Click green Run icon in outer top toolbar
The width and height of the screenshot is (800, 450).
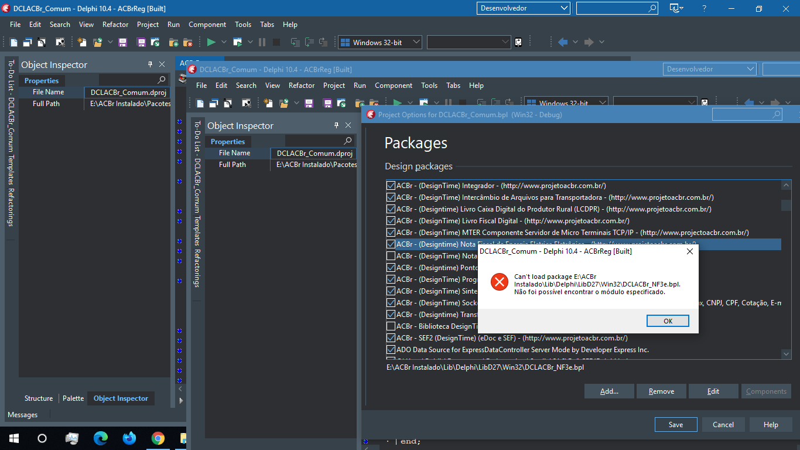pyautogui.click(x=211, y=42)
